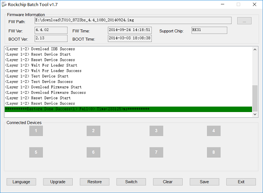Select log line Test Device Success
This screenshot has width=263, height=193.
pyautogui.click(x=39, y=81)
